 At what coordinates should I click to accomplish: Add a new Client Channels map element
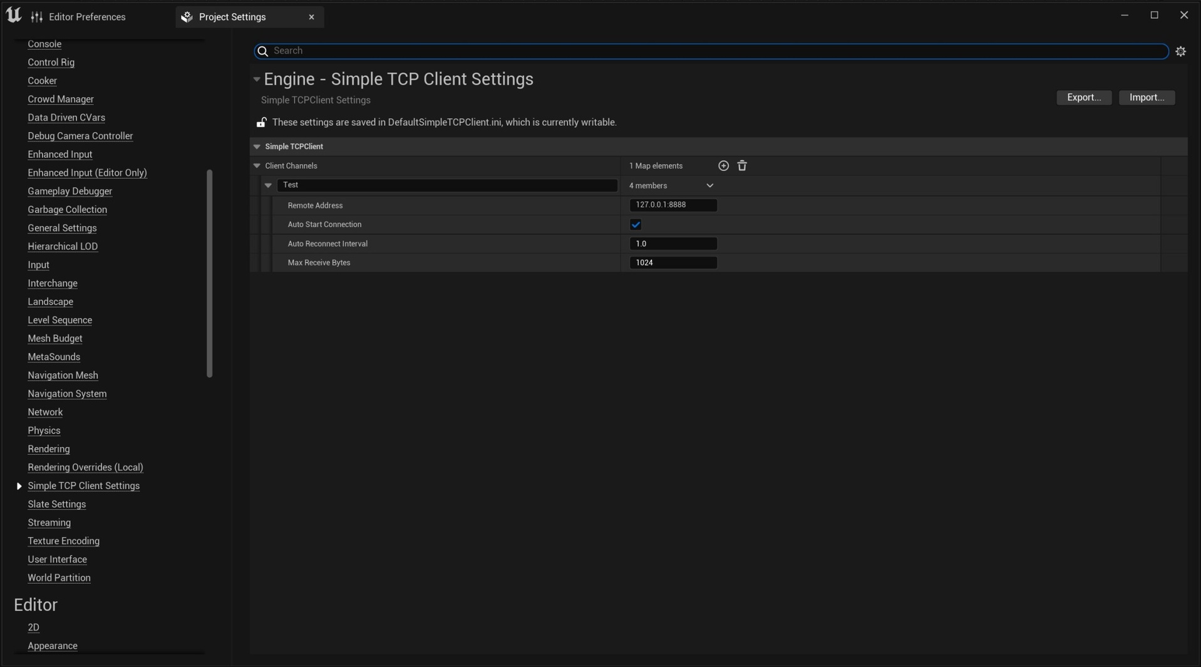[723, 166]
